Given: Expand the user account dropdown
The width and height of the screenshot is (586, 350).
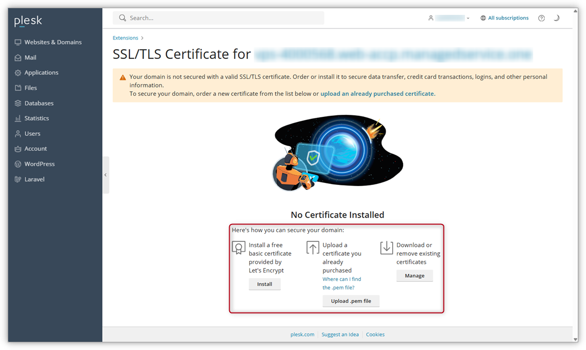Looking at the screenshot, I should (449, 17).
